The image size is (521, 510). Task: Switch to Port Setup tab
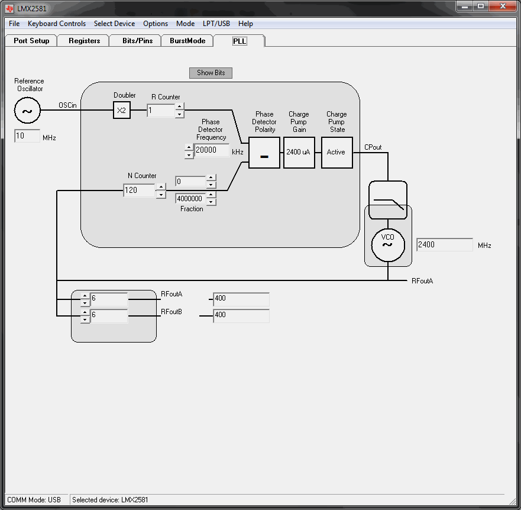click(x=31, y=41)
